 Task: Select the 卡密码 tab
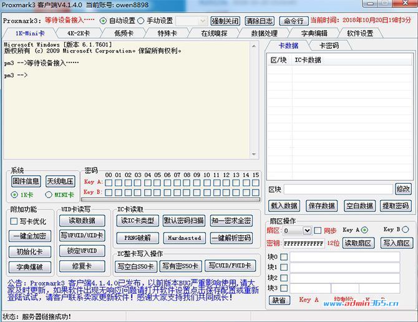point(329,46)
